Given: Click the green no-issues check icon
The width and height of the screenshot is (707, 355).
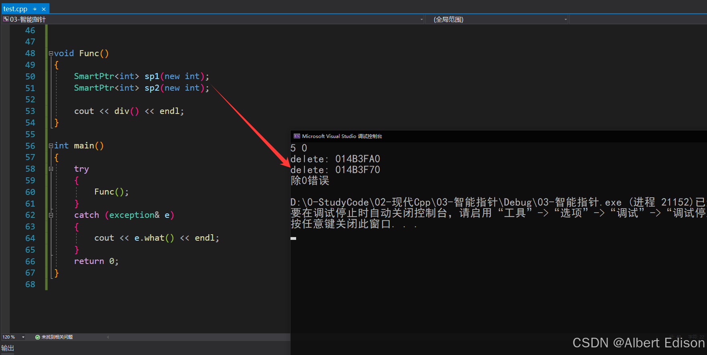Looking at the screenshot, I should tap(37, 337).
